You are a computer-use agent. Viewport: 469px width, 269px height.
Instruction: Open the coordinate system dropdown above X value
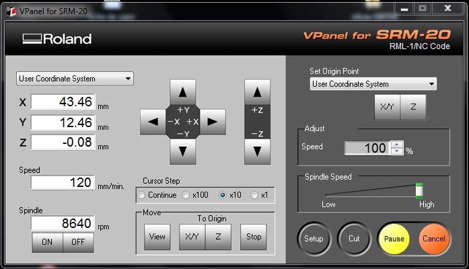click(75, 79)
